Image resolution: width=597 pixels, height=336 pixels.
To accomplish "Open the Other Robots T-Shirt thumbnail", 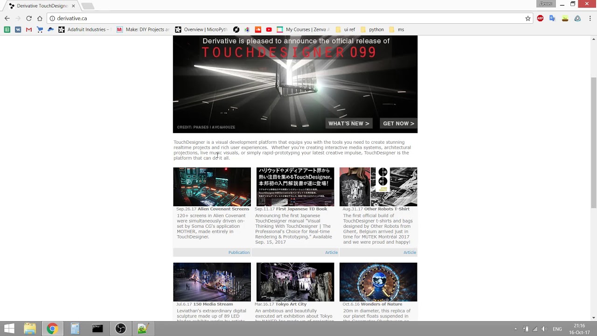I will [378, 187].
